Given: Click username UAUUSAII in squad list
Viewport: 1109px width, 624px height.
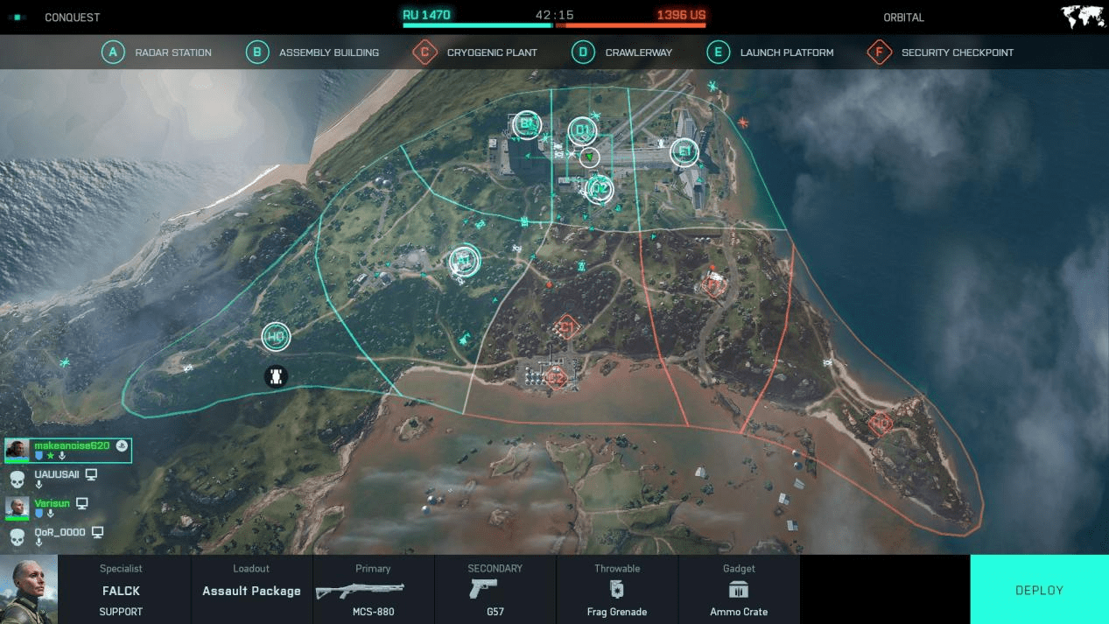Looking at the screenshot, I should 57,474.
